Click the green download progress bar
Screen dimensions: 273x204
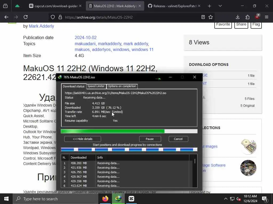(x=129, y=131)
